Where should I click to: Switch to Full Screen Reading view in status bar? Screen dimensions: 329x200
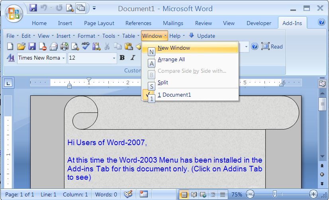[x=194, y=194]
